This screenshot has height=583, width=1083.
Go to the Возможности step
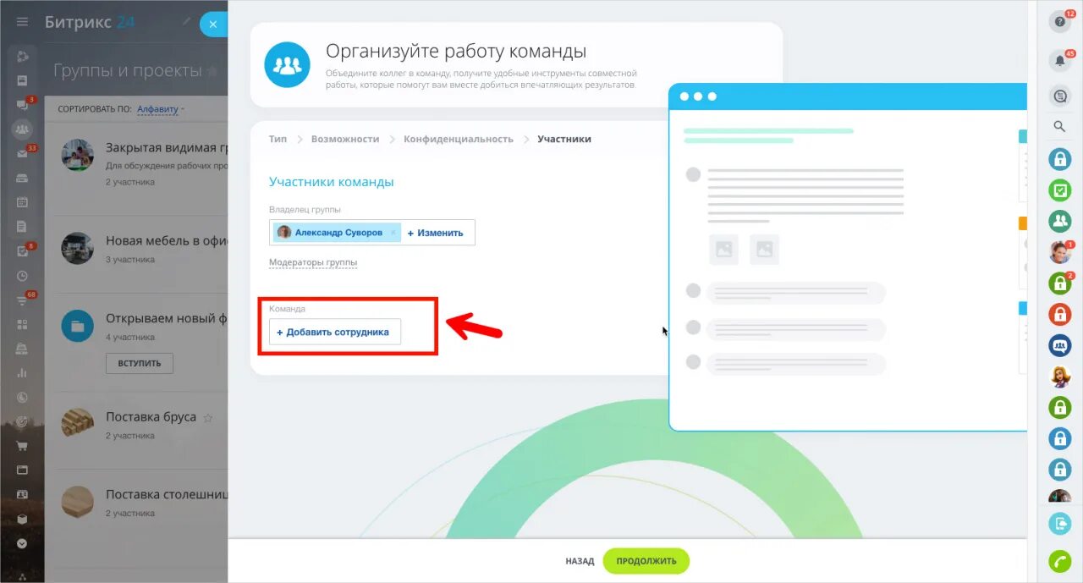tap(345, 139)
